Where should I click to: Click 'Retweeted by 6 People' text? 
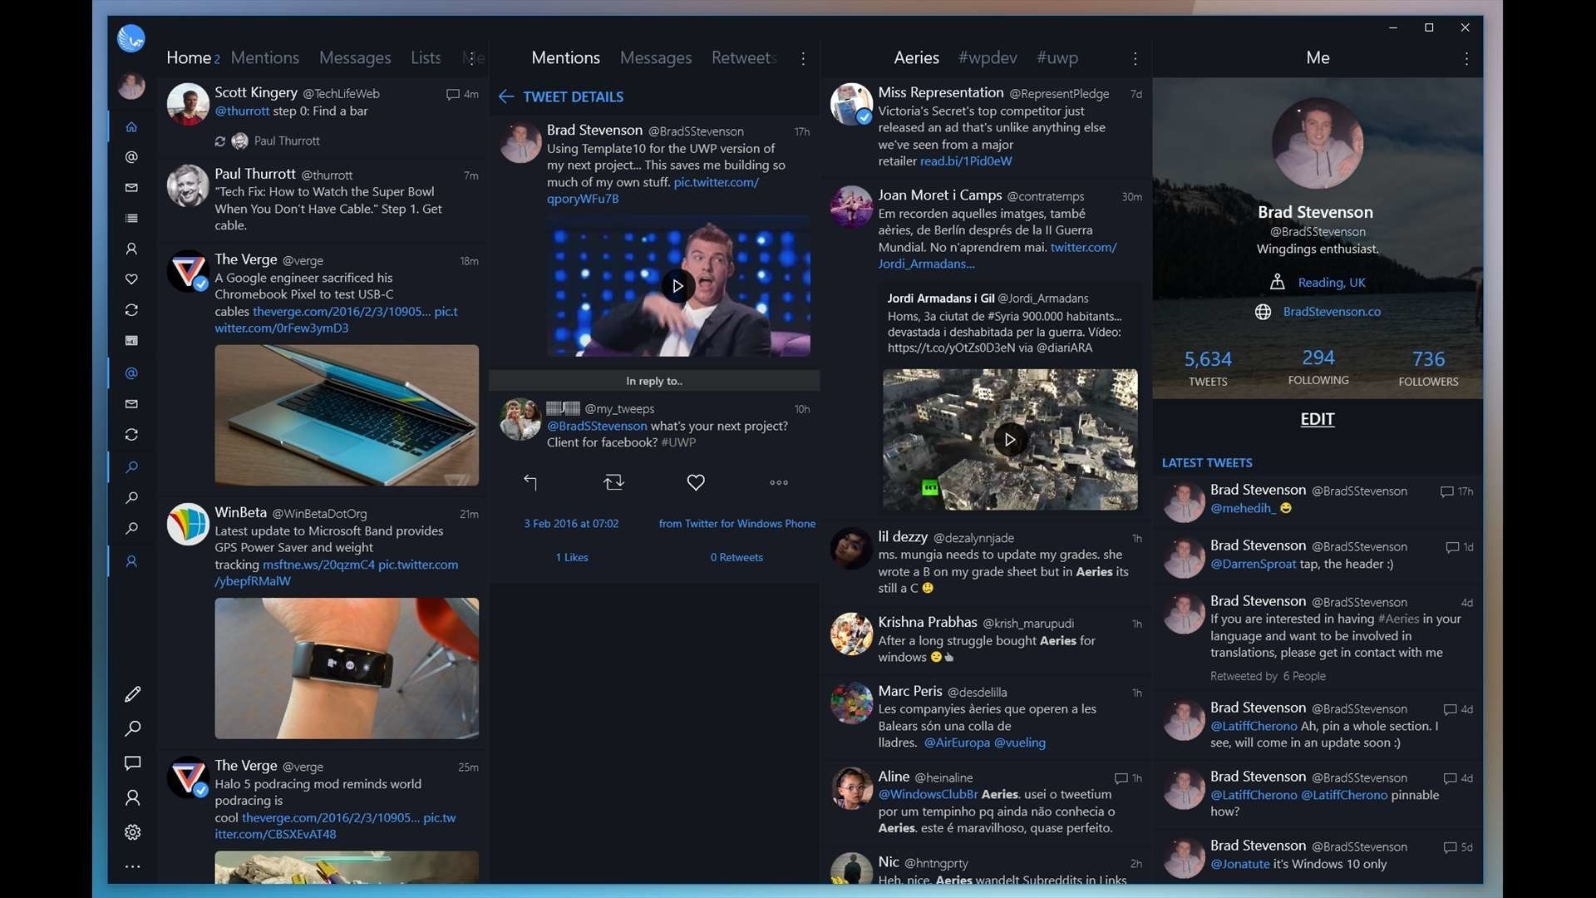1268,676
